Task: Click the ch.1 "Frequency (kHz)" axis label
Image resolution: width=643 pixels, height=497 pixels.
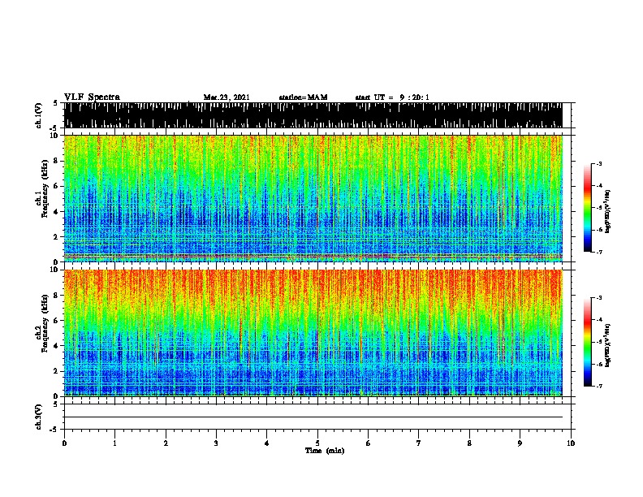Action: pos(45,190)
